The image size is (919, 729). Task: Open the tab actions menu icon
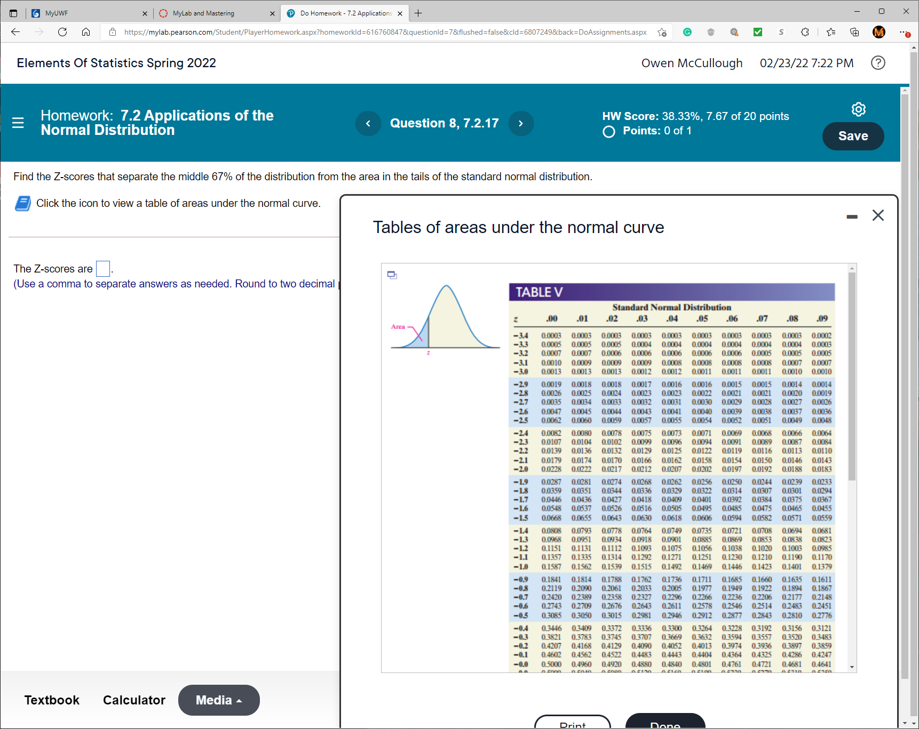[13, 13]
